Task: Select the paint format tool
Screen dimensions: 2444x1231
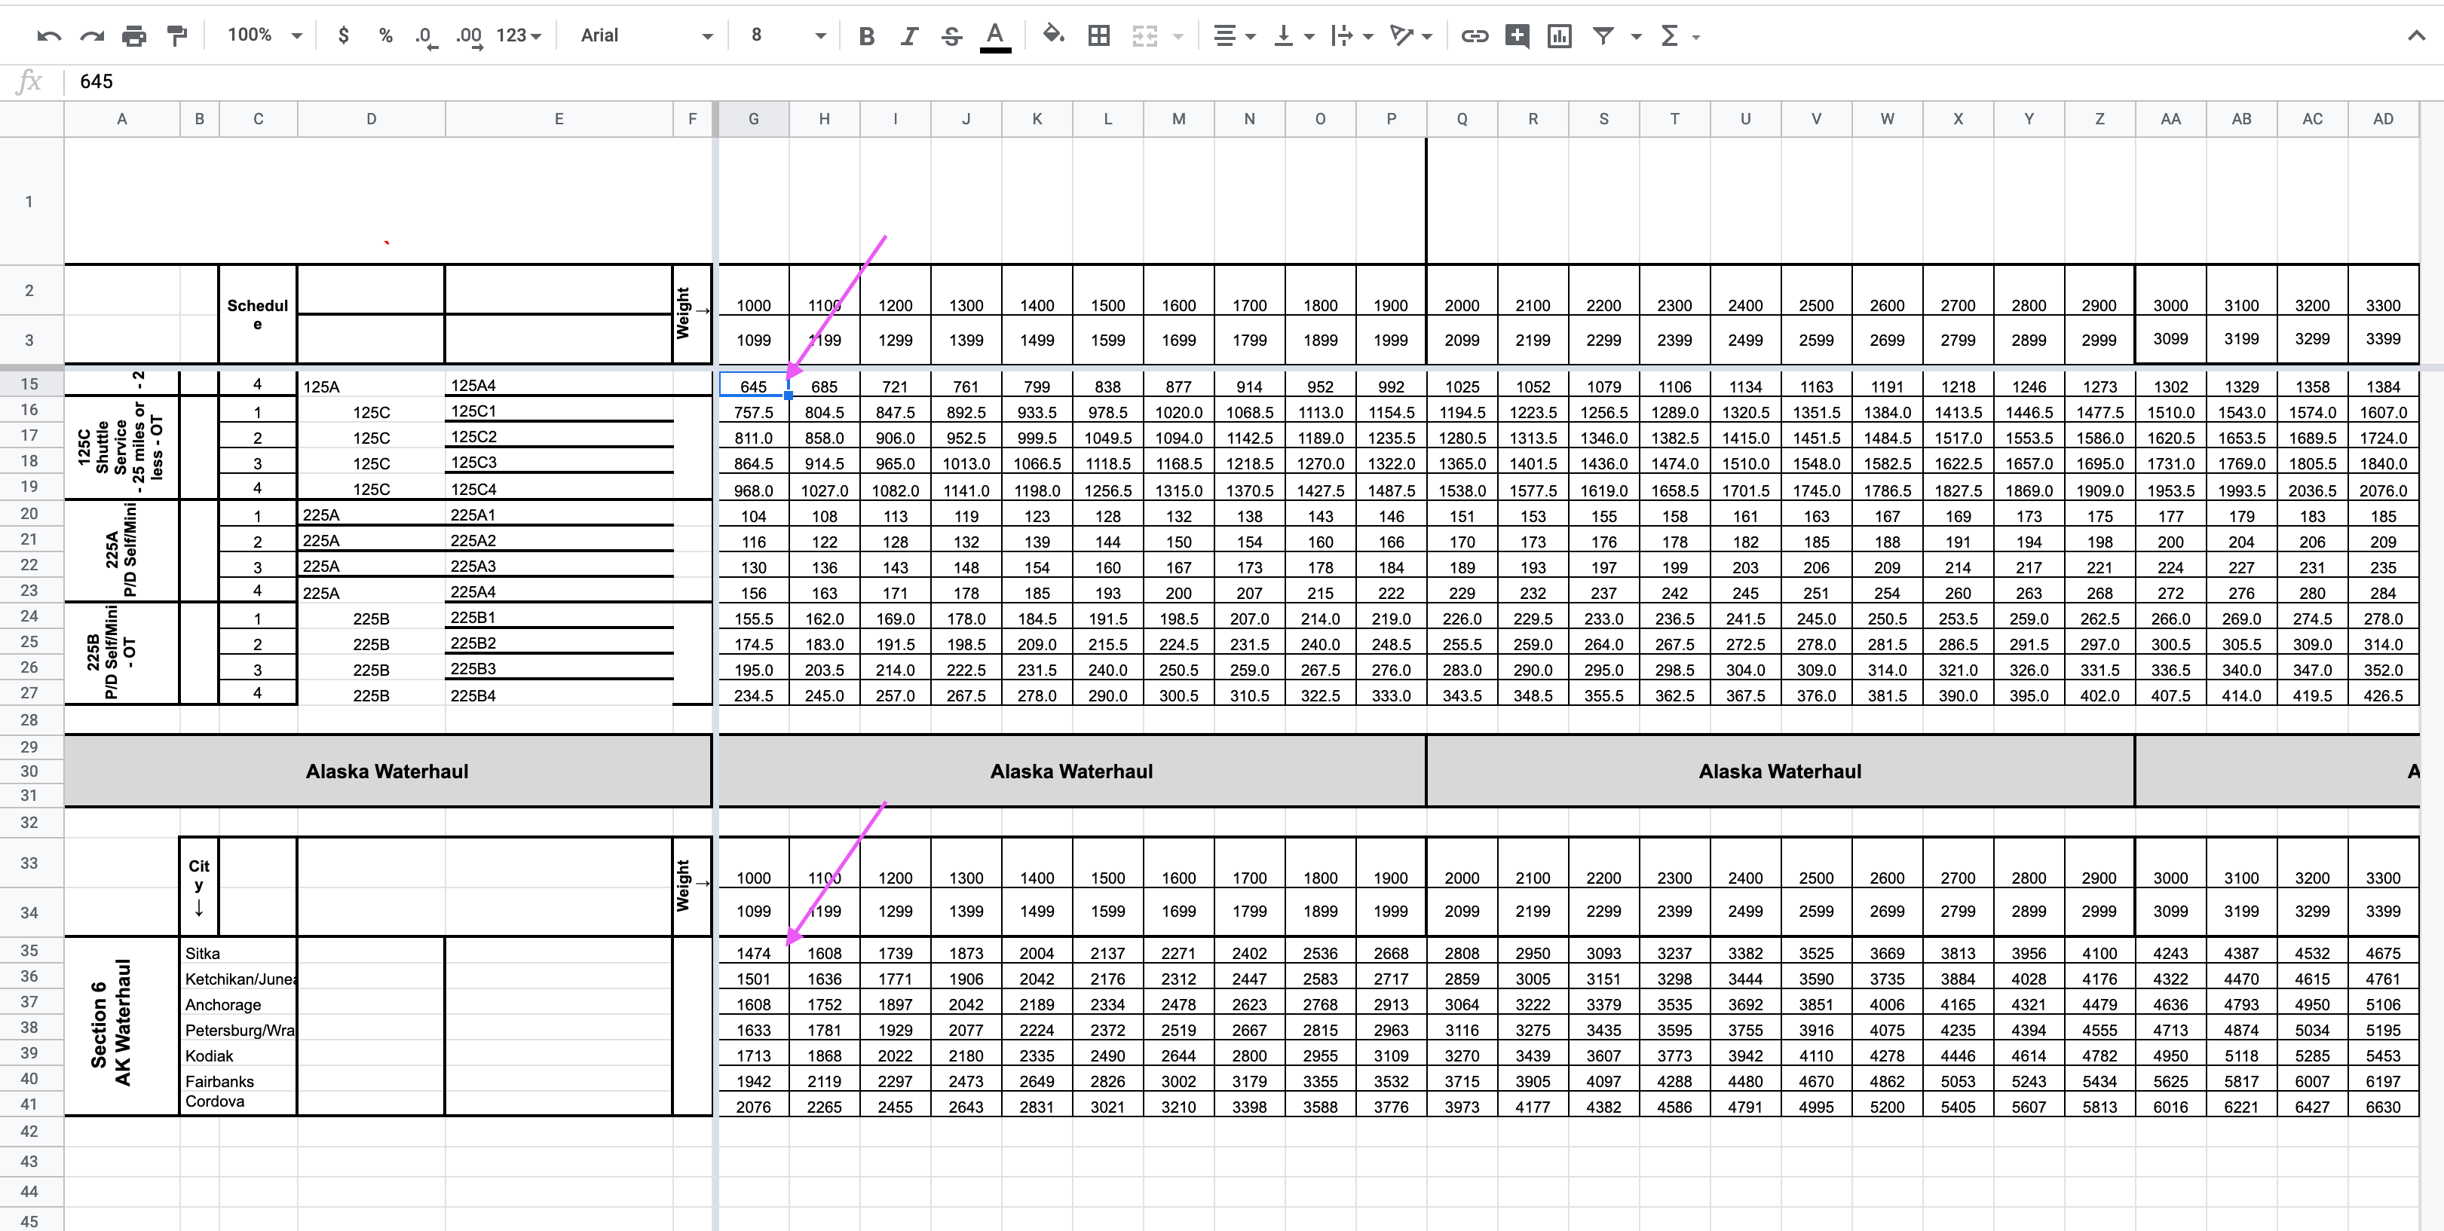Action: tap(176, 36)
